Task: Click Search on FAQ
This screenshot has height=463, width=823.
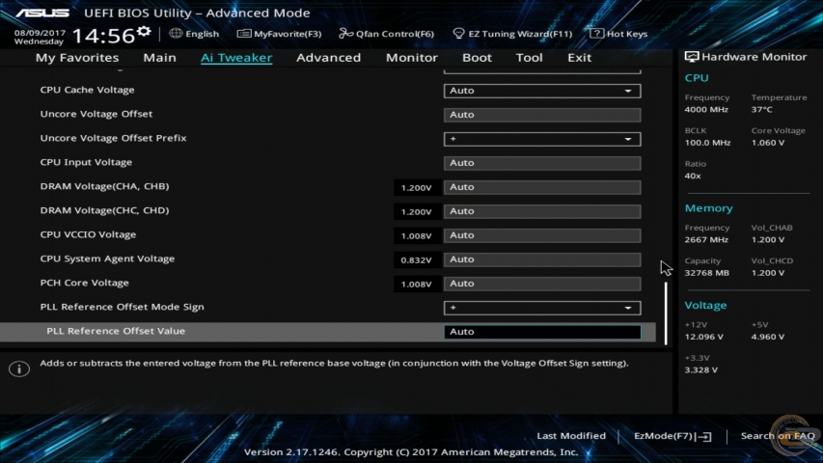Action: pos(778,436)
